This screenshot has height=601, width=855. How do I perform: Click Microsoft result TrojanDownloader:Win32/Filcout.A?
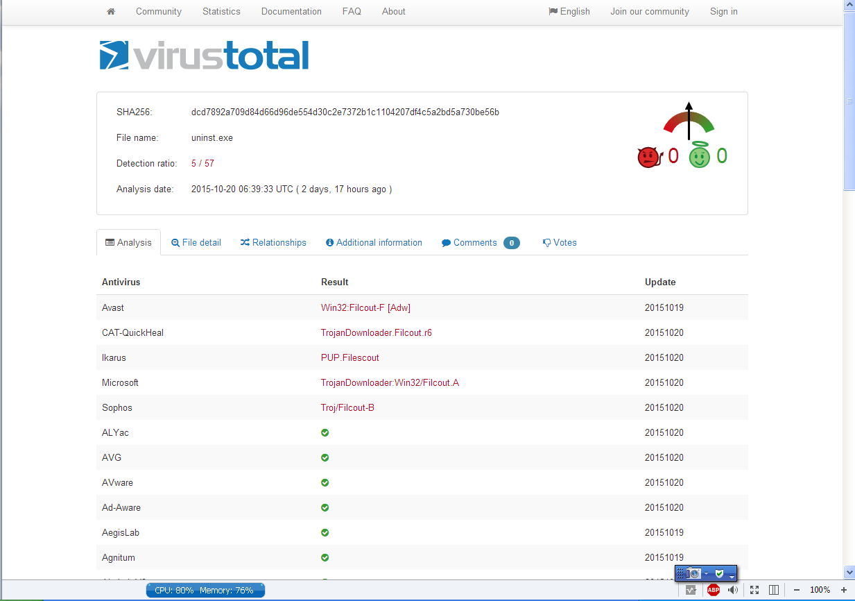[390, 382]
